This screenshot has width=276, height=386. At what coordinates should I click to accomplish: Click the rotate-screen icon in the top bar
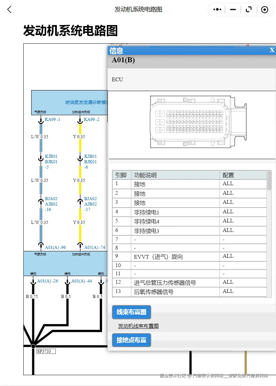point(249,9)
